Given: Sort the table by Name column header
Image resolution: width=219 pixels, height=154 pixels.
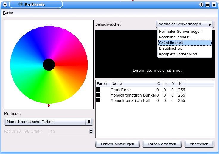Looking at the screenshot, I should (133, 84).
